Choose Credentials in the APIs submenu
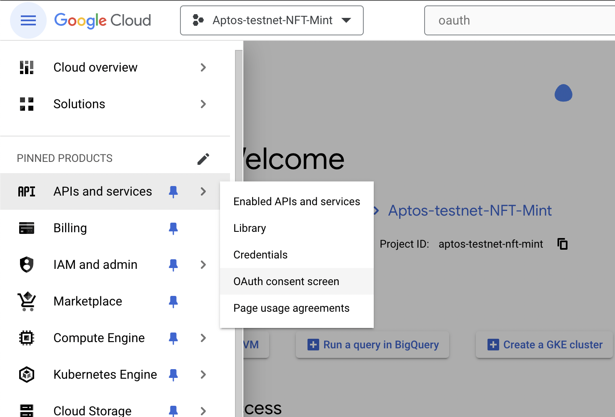Screen dimensions: 615x417 click(260, 255)
